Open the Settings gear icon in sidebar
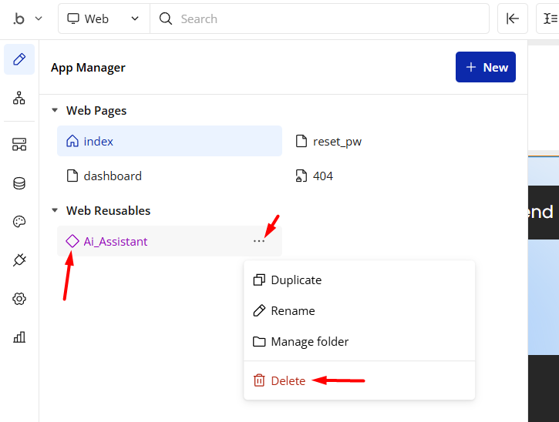This screenshot has width=559, height=422. (19, 299)
